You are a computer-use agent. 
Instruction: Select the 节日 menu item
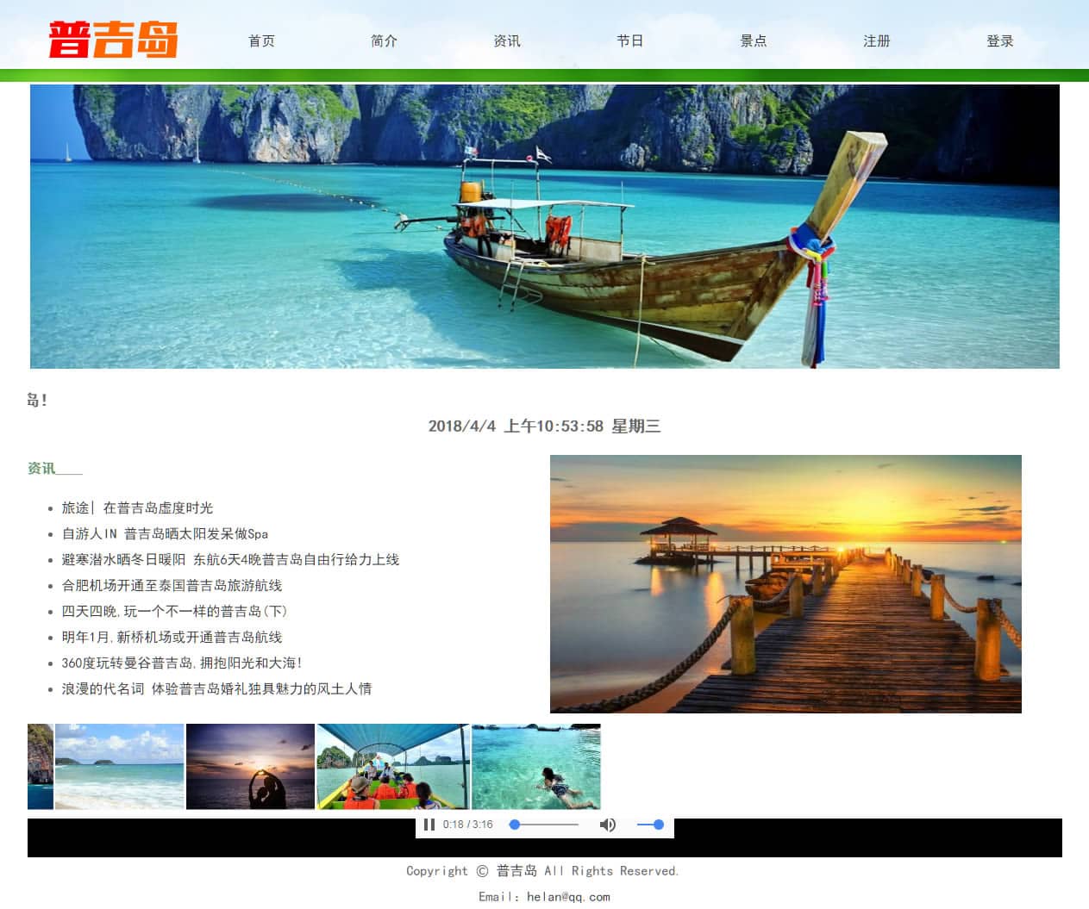[x=629, y=40]
